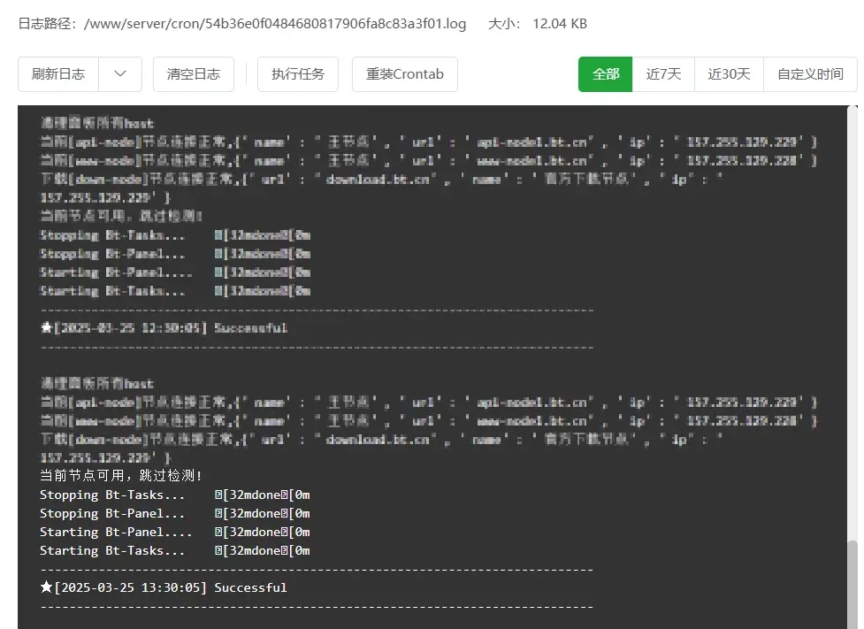The width and height of the screenshot is (864, 629).
Task: Select the 全部 time filter tab
Action: [x=606, y=74]
